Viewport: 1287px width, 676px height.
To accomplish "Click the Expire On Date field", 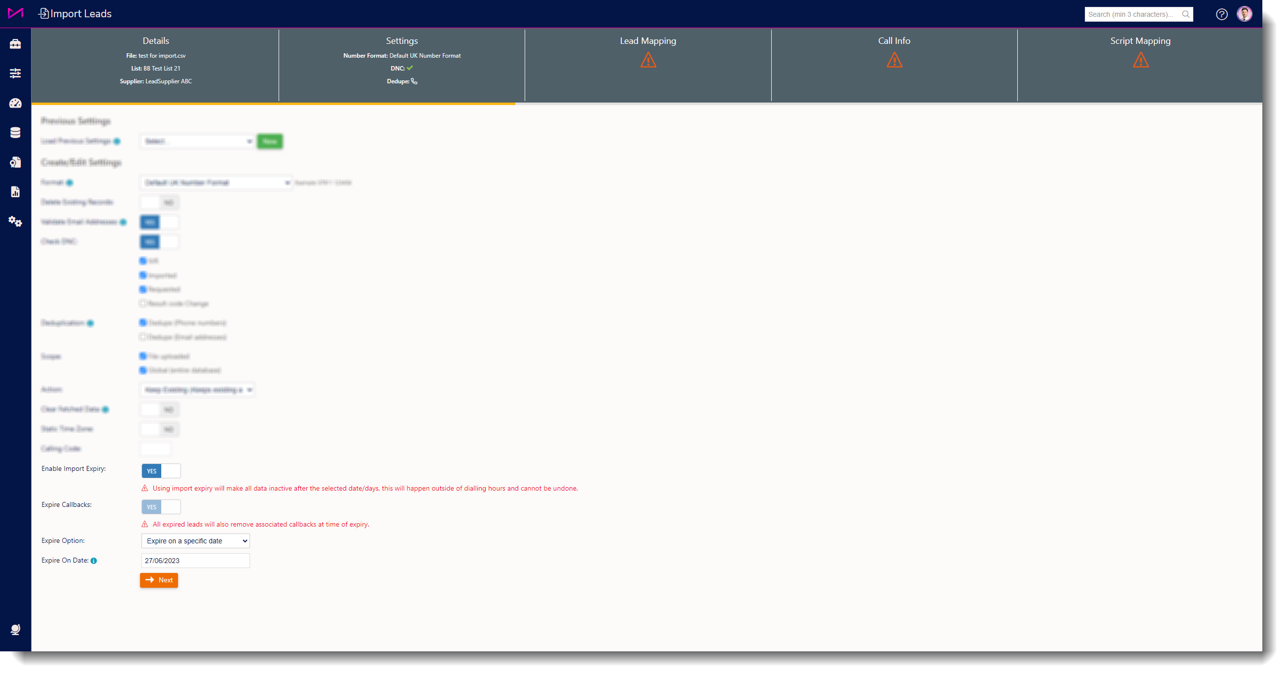I will tap(195, 561).
